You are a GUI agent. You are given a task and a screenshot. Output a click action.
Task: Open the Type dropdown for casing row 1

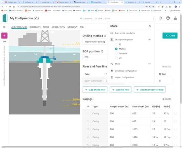(99, 113)
